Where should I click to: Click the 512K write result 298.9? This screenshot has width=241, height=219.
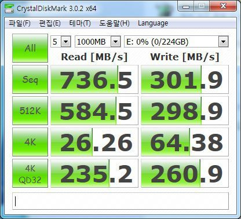(185, 111)
